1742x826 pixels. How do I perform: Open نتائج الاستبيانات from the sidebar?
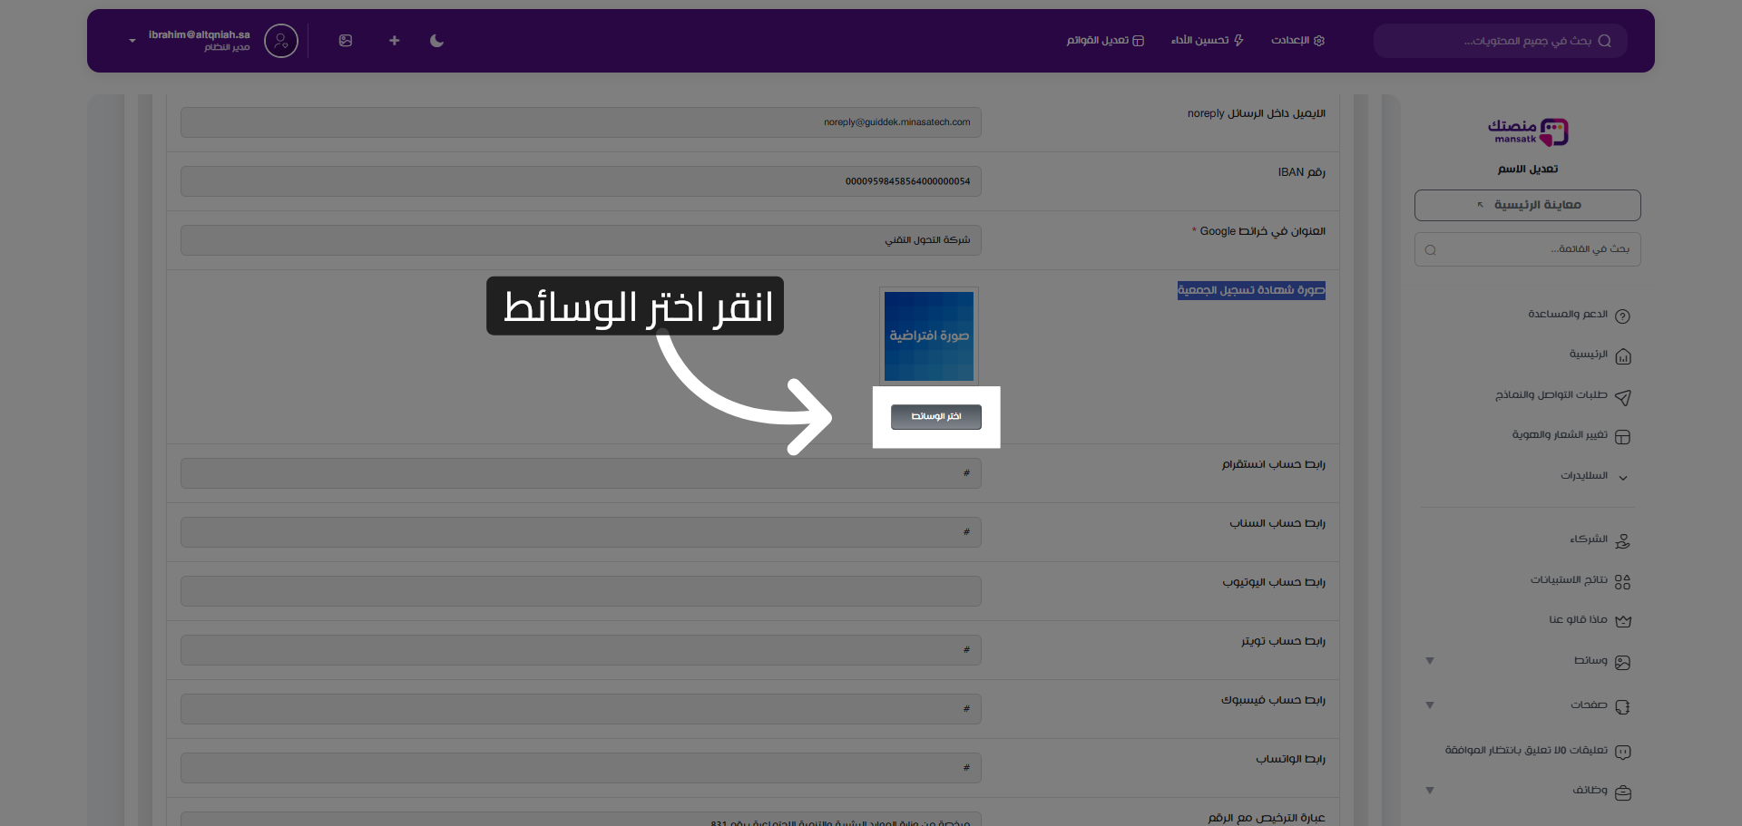pyautogui.click(x=1571, y=579)
